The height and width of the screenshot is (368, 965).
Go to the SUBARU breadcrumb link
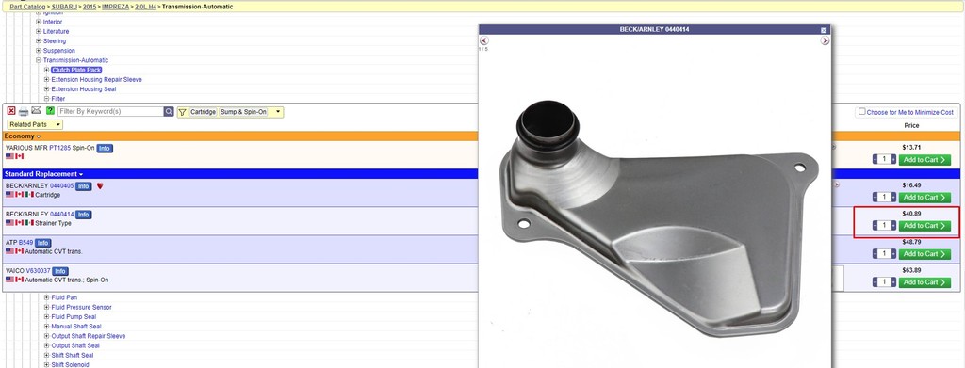click(x=65, y=7)
